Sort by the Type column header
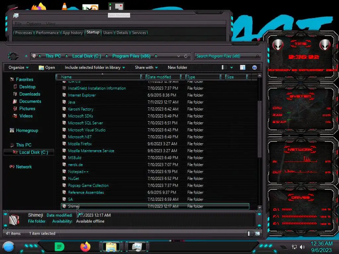The width and height of the screenshot is (339, 254). coord(203,77)
